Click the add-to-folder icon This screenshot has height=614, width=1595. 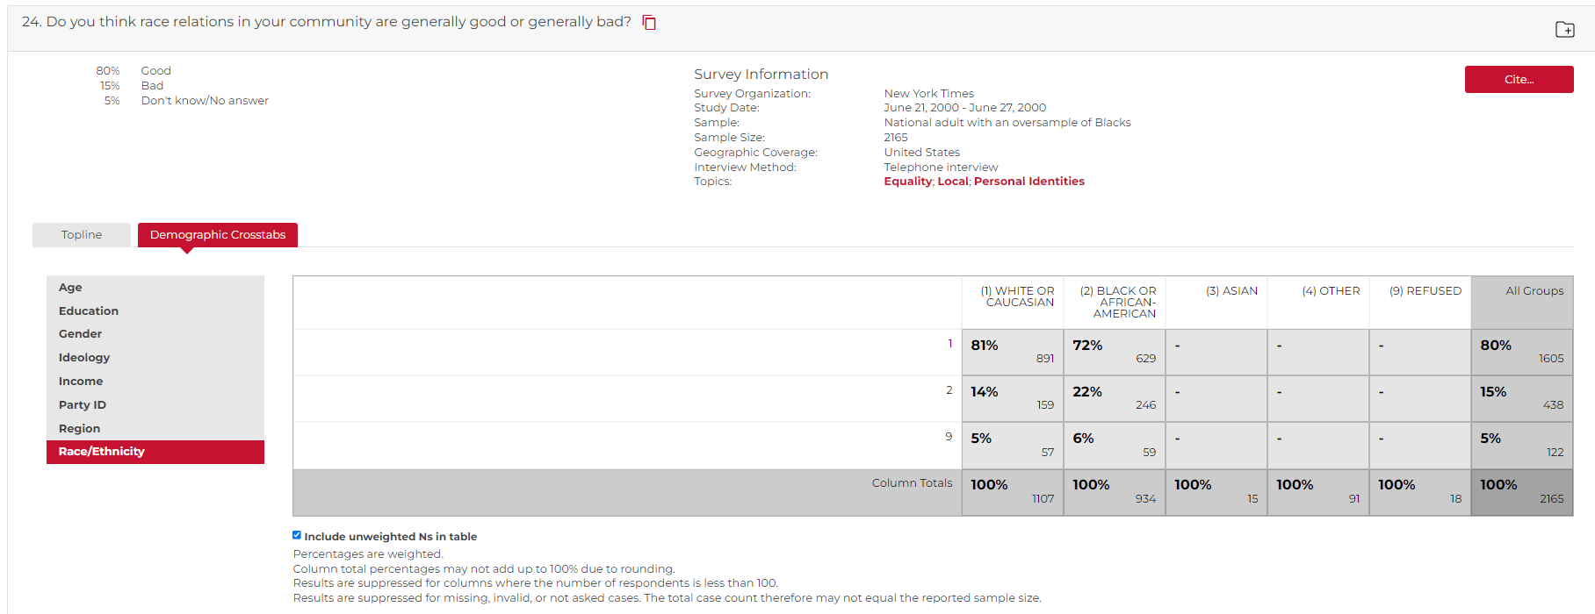tap(1564, 29)
